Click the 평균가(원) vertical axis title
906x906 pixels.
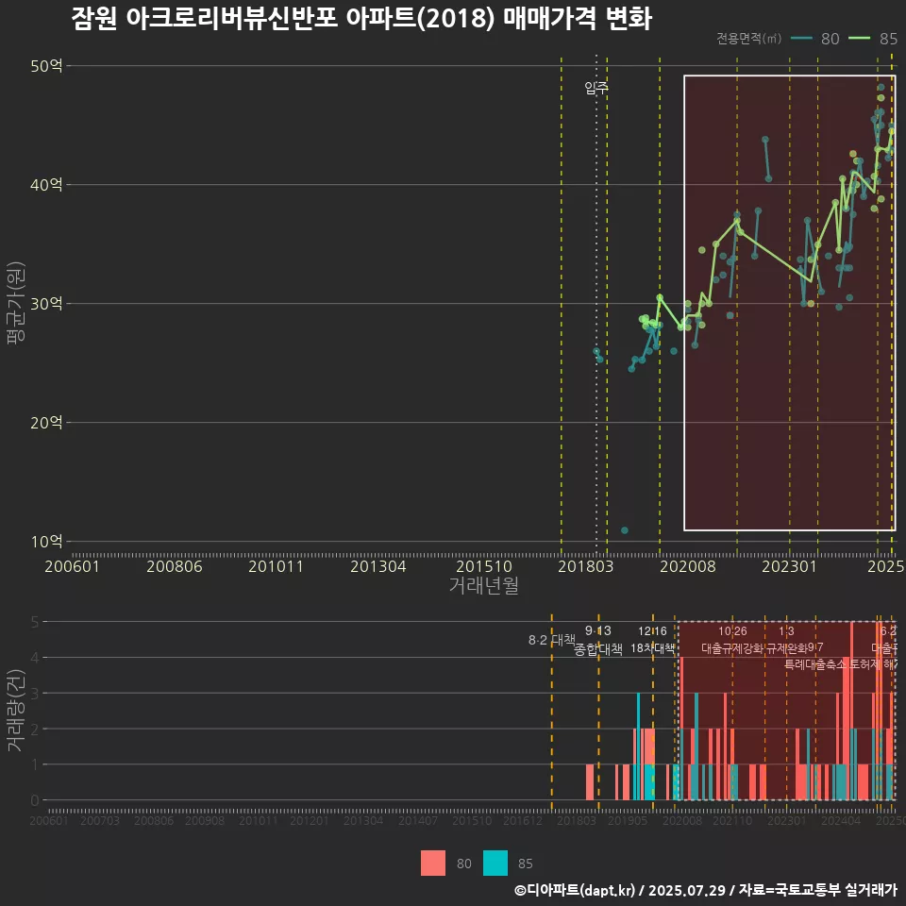click(16, 303)
